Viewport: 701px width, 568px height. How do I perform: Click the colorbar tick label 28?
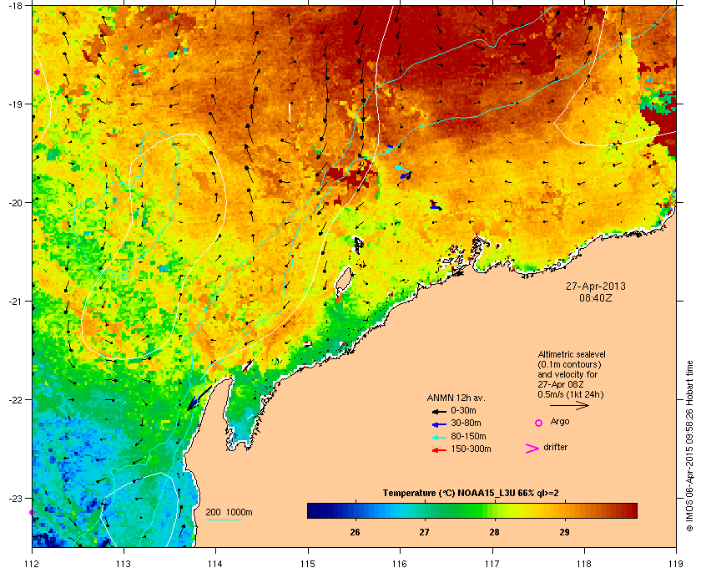point(494,532)
